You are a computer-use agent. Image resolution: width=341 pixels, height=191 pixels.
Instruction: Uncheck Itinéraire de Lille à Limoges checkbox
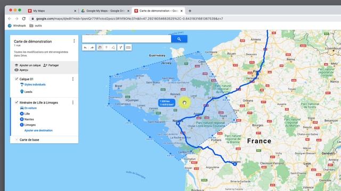pyautogui.click(x=17, y=102)
